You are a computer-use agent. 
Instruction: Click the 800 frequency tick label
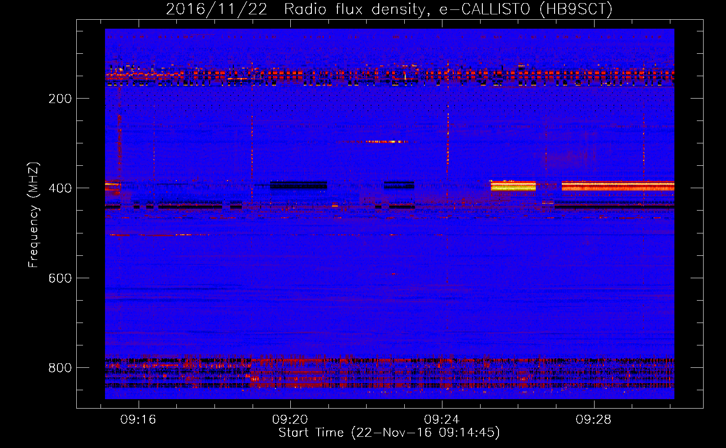pos(60,368)
